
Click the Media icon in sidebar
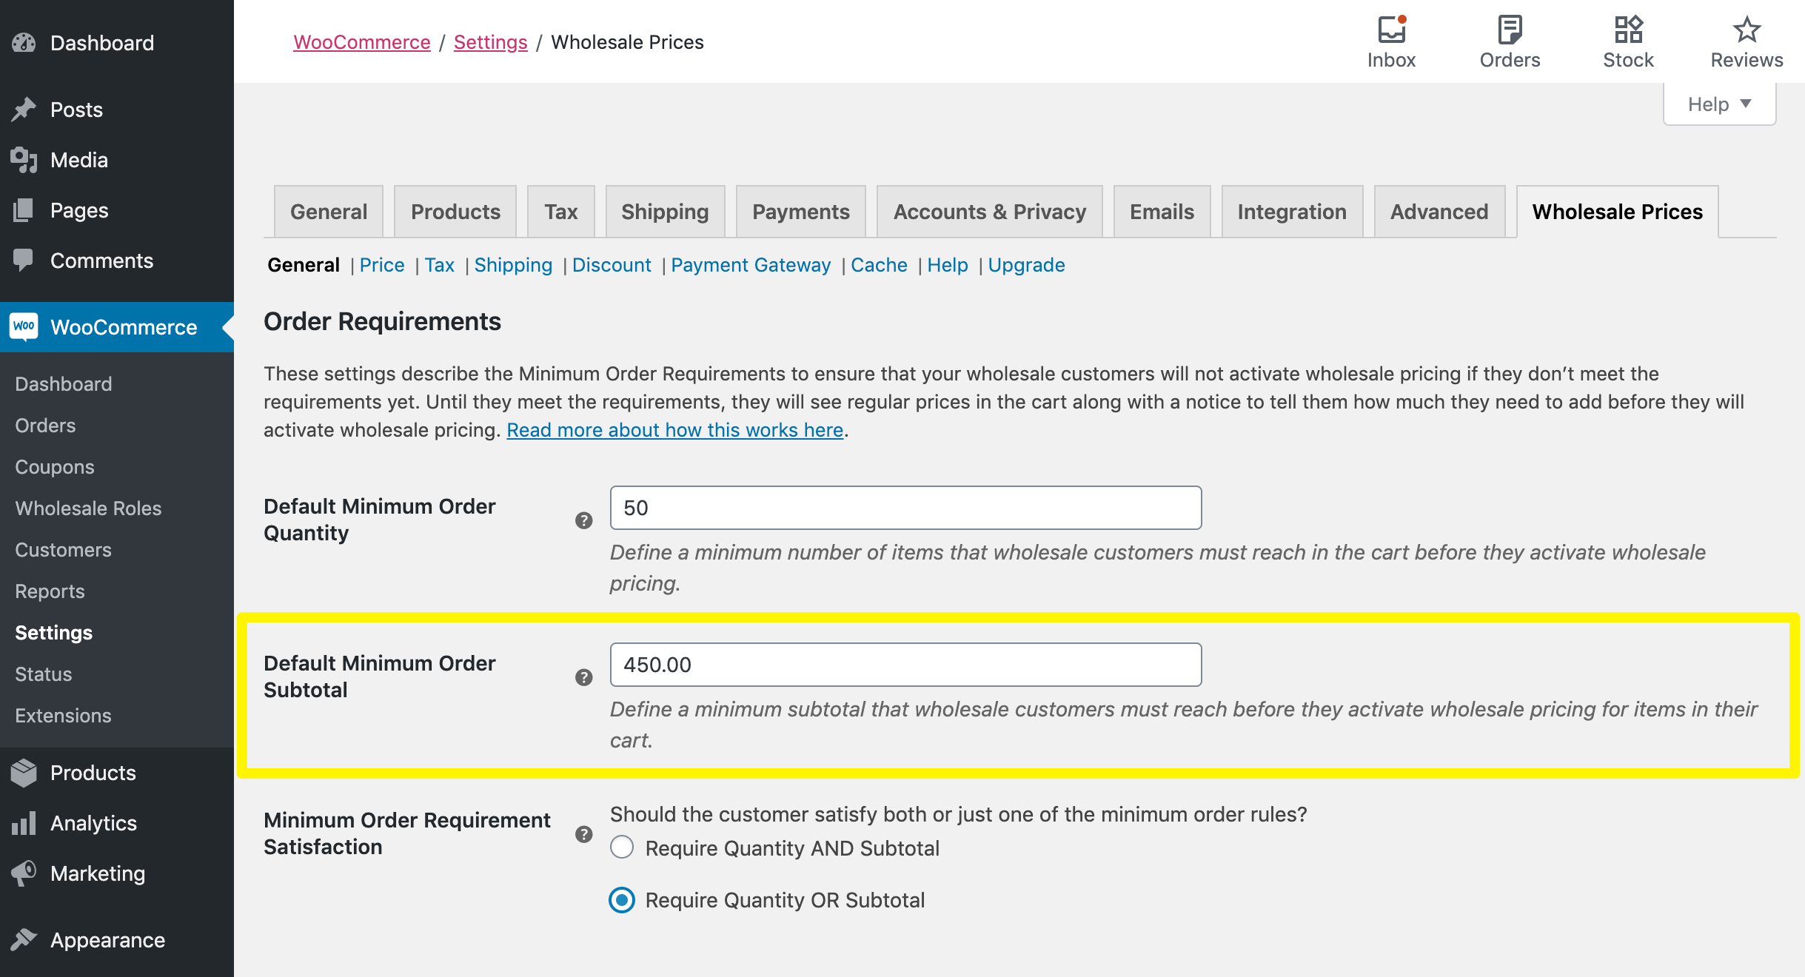click(24, 160)
